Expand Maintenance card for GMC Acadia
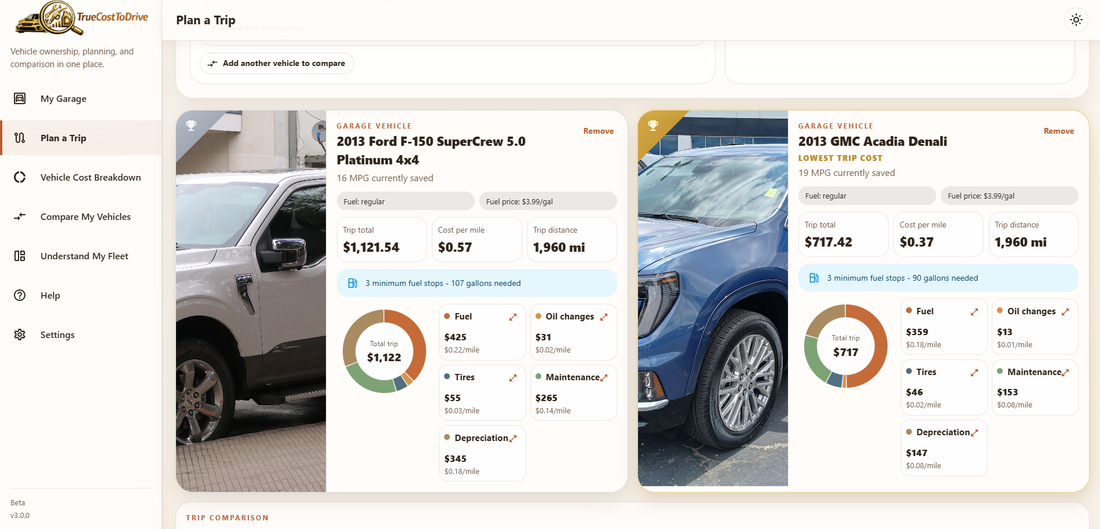The image size is (1100, 529). [1065, 372]
